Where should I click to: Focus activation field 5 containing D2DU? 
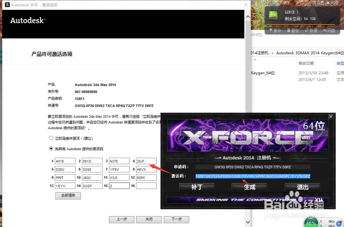(65, 169)
